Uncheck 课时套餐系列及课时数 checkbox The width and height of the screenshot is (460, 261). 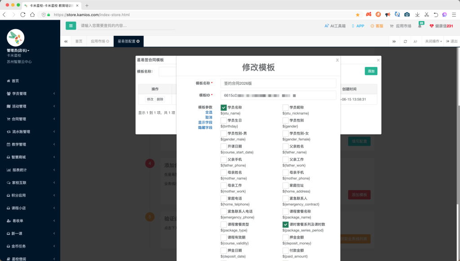point(285,224)
